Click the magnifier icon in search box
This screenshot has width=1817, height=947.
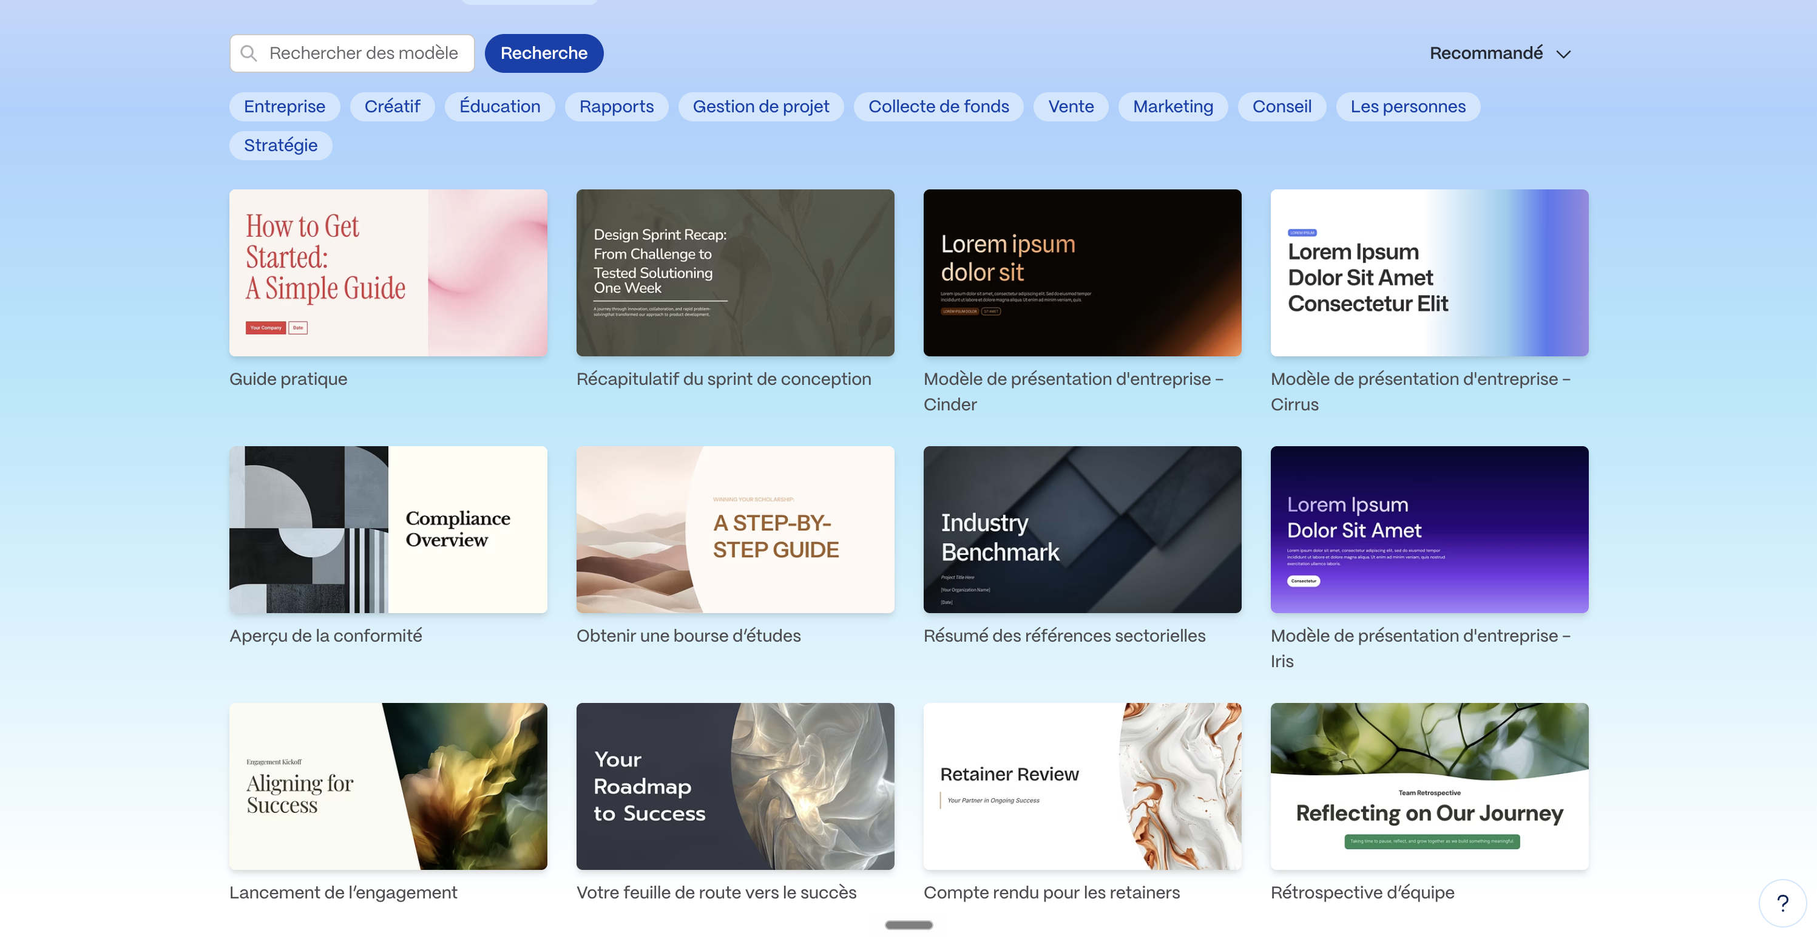tap(248, 53)
